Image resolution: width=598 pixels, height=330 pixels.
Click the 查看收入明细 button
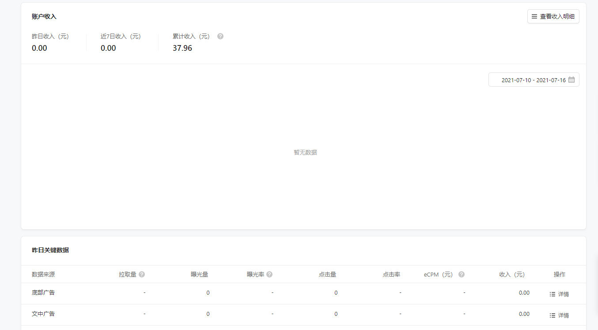click(553, 16)
